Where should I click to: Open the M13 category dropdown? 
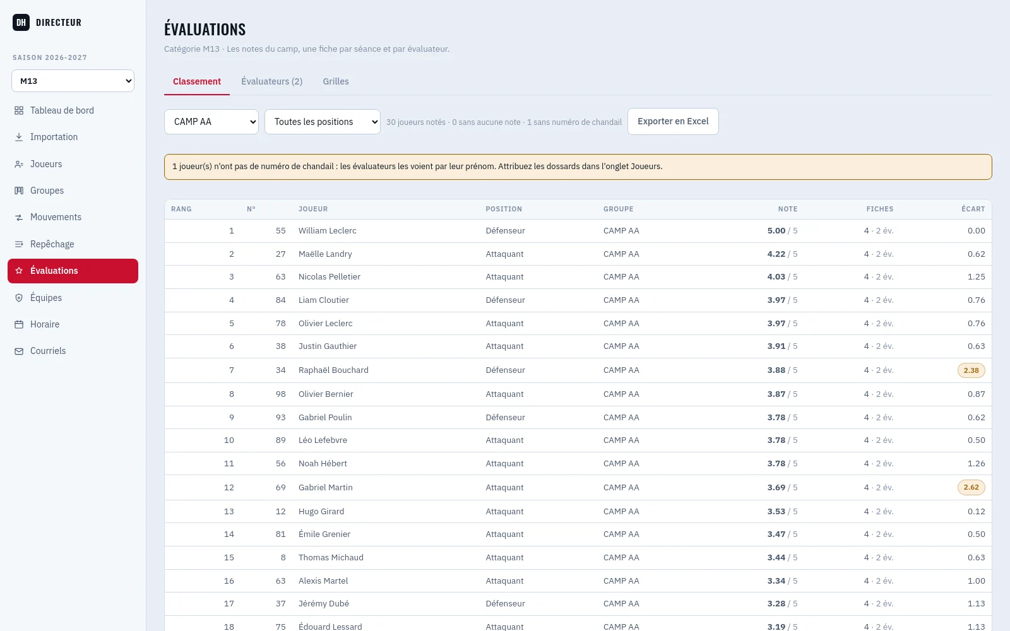73,81
